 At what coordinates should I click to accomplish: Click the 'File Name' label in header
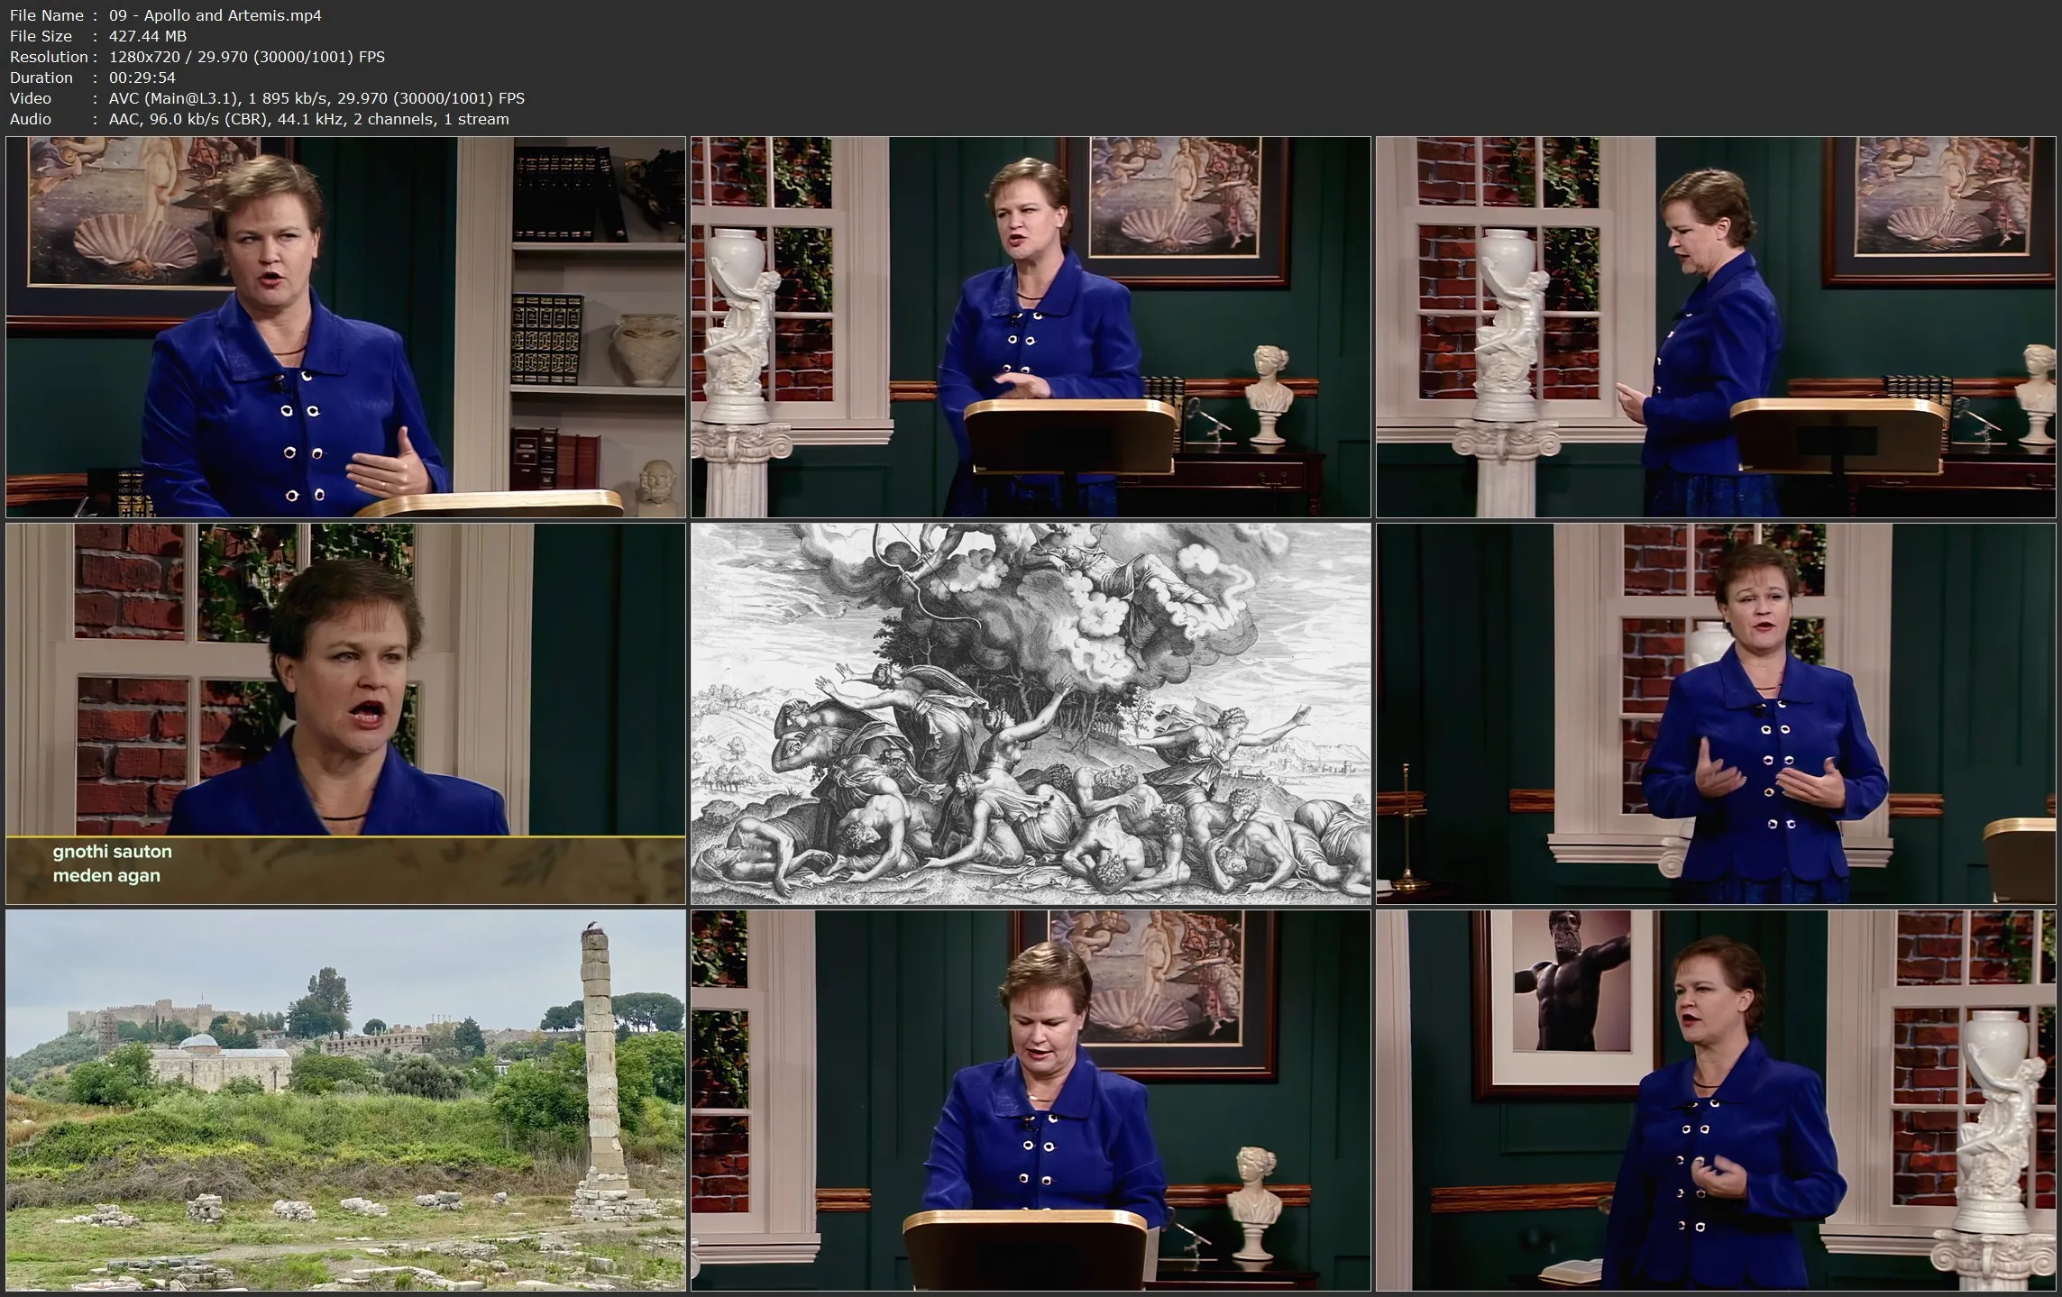pos(46,15)
